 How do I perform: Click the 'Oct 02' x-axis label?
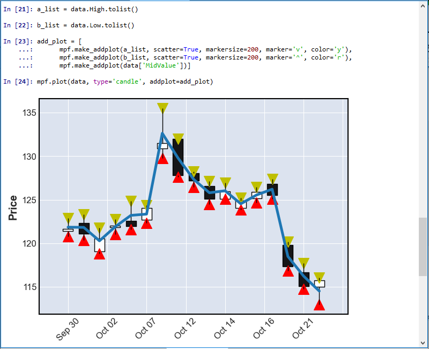click(x=107, y=328)
